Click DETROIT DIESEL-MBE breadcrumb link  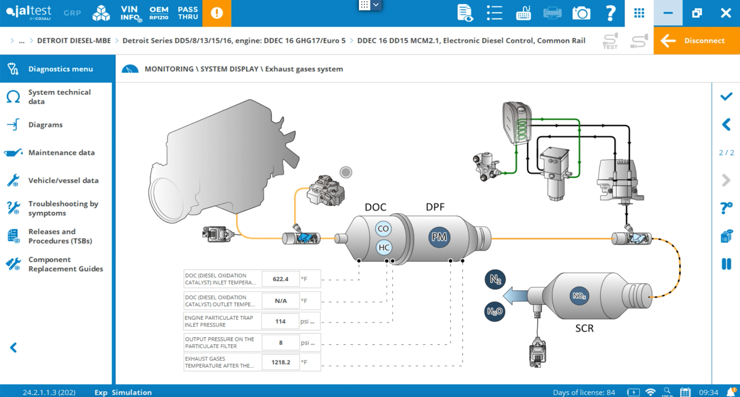[74, 41]
